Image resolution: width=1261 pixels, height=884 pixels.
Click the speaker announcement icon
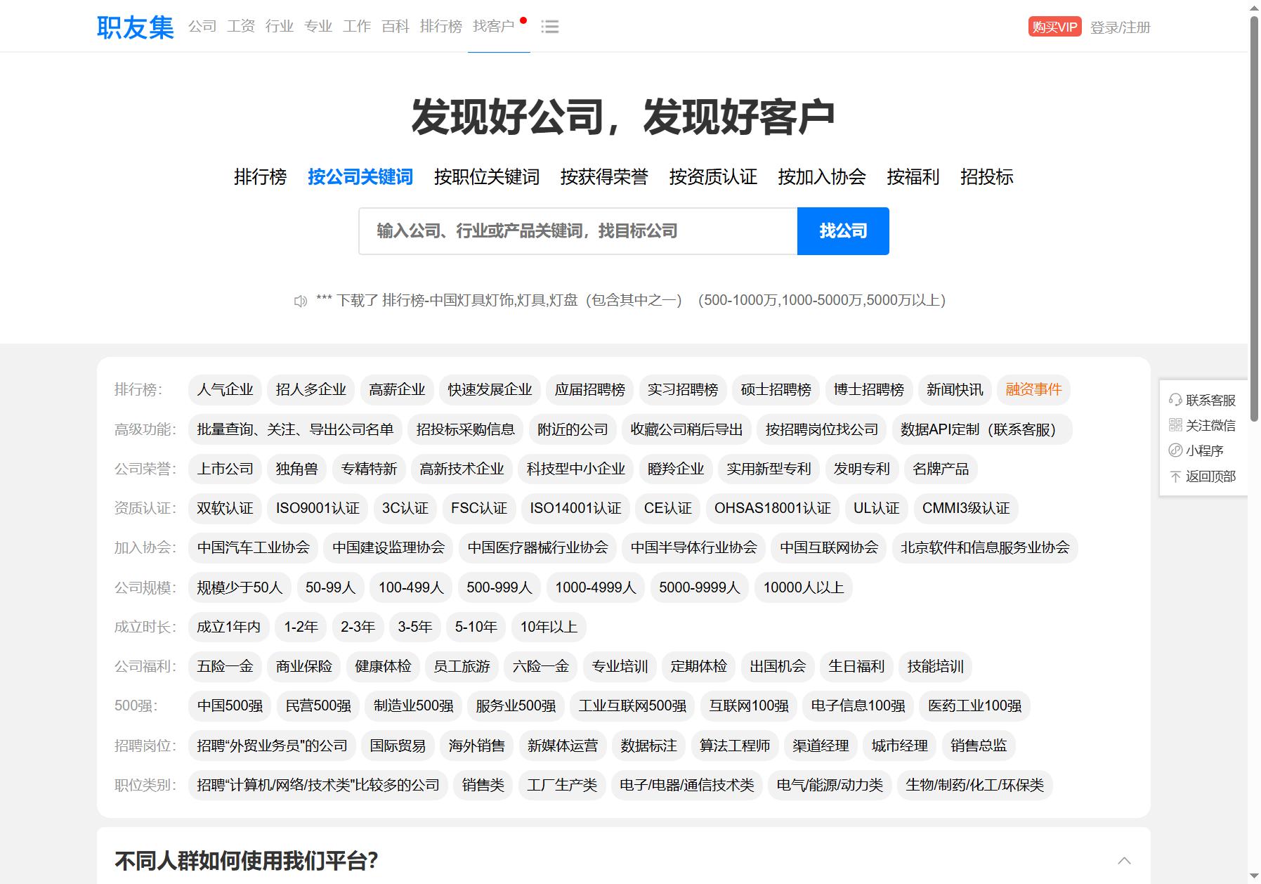coord(301,301)
